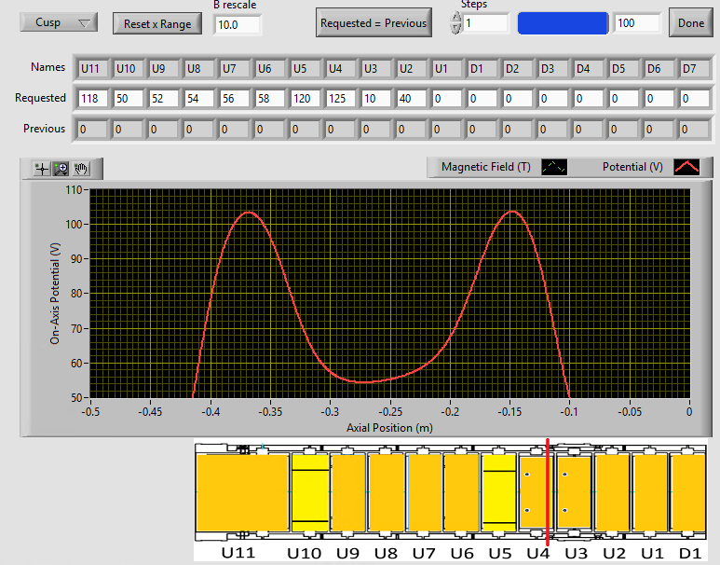720x565 pixels.
Task: Click the Requested U2 field showing 40
Action: (410, 98)
